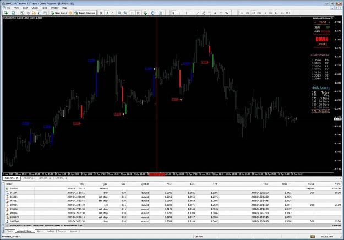The height and width of the screenshot is (240, 344).
Task: Zoom out on the chart
Action: [125, 13]
